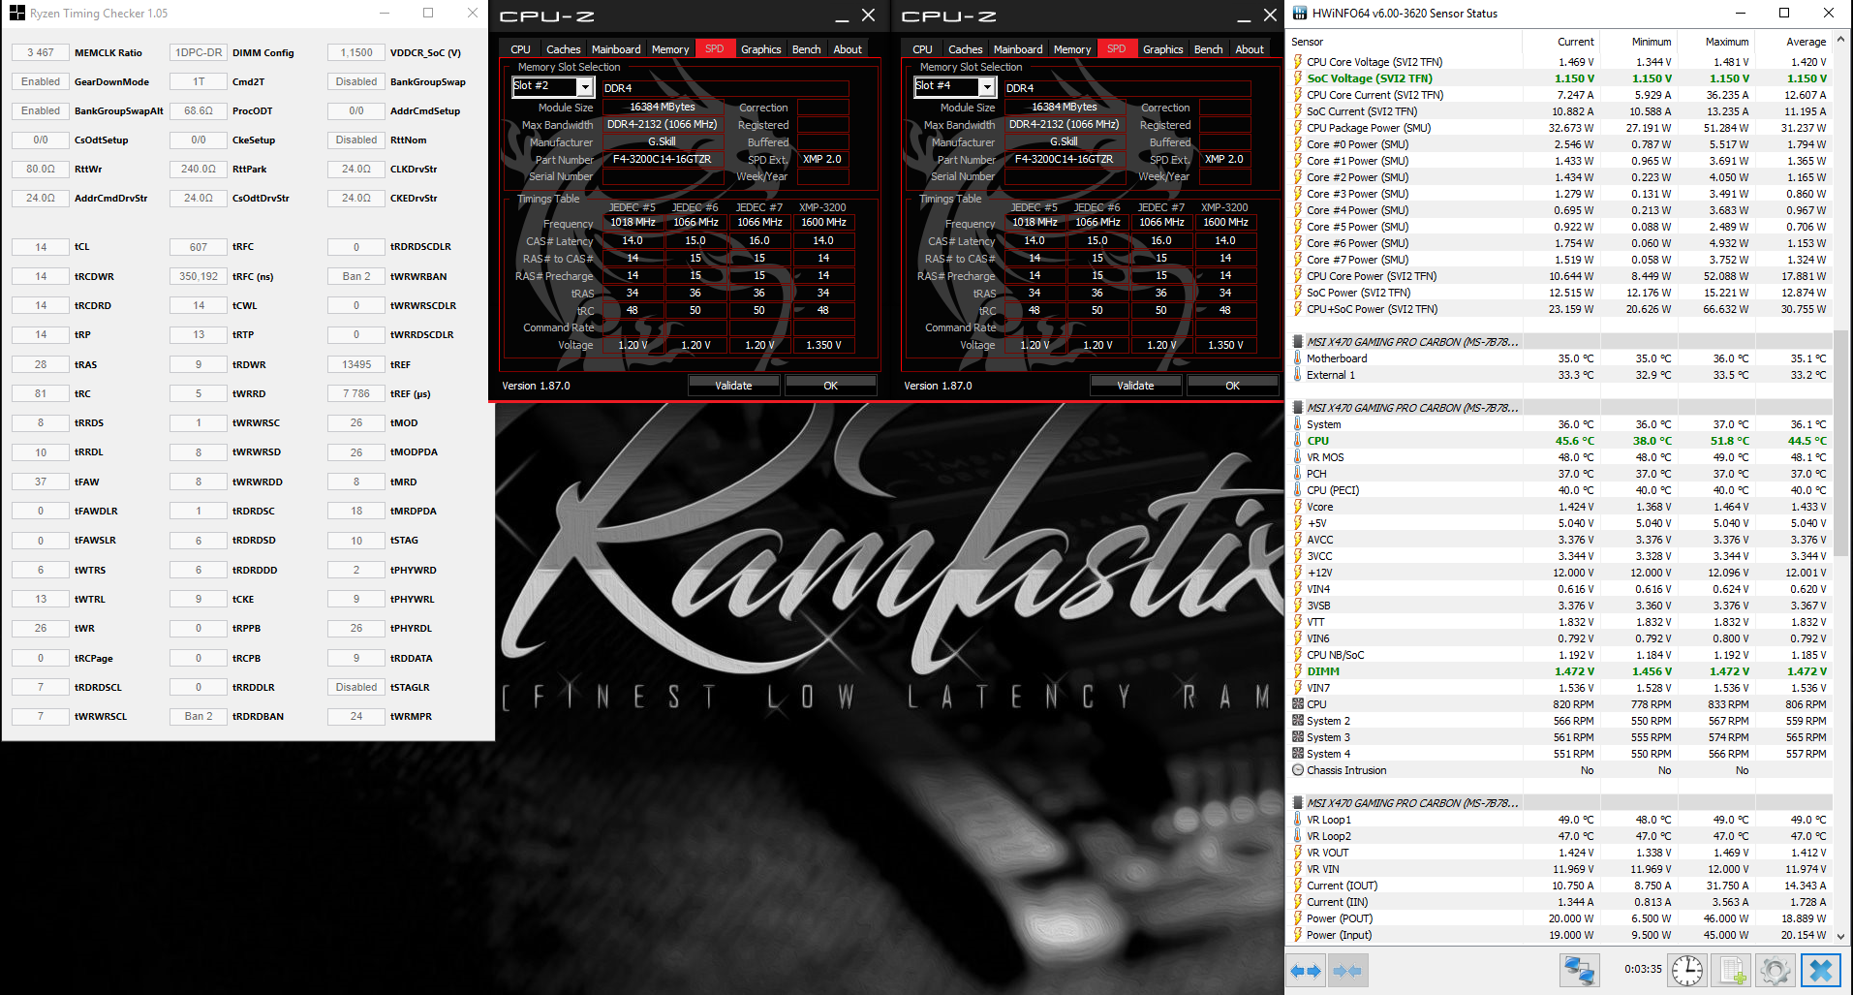Click the tCL timing value field

41,247
